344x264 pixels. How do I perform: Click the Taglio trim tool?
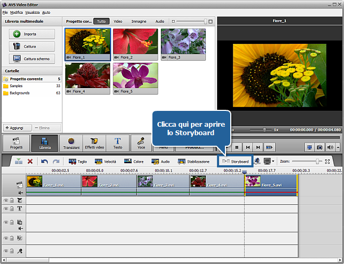[x=78, y=162]
